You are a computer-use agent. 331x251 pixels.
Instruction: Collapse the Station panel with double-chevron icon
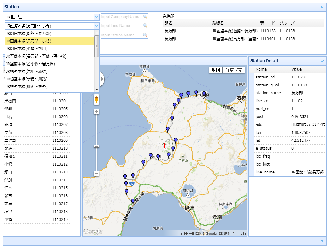322,7
